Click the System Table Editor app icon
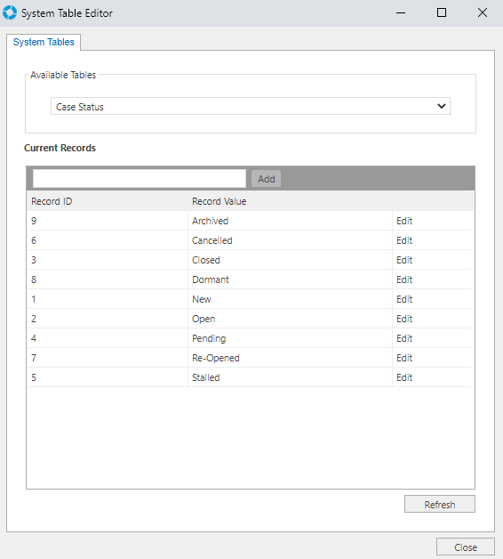This screenshot has width=503, height=559. 10,12
